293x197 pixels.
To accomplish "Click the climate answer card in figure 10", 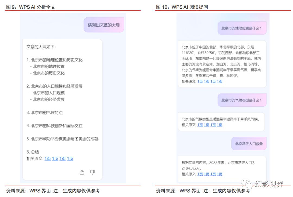I will (221, 121).
